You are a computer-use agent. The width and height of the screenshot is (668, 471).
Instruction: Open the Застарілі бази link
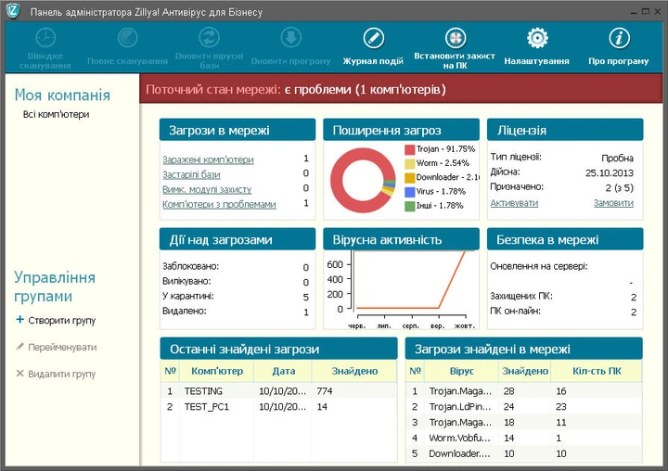(191, 174)
